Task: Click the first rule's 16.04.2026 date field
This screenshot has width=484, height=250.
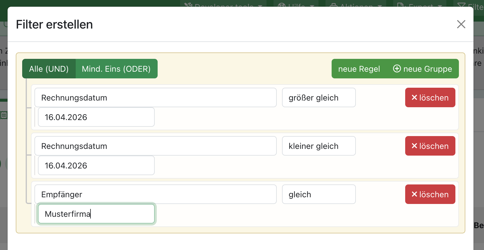Action: point(96,117)
